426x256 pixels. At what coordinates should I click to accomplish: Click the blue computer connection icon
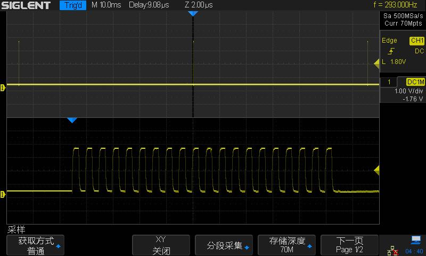[416, 241]
